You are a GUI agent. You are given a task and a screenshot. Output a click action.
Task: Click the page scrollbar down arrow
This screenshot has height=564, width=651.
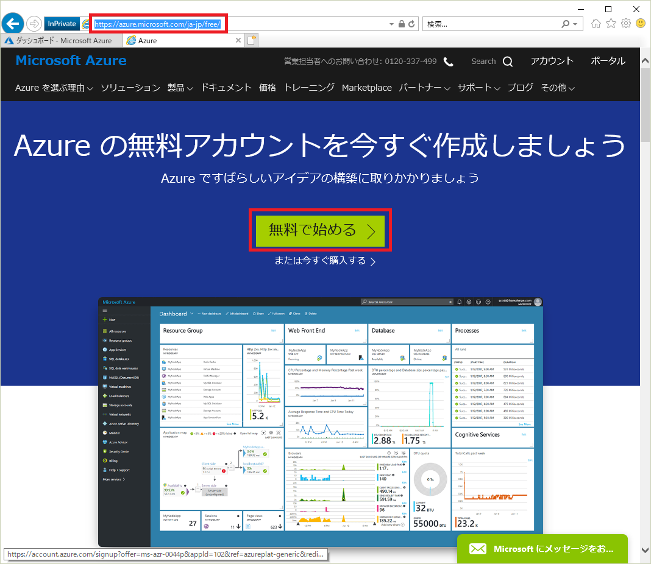(x=645, y=551)
